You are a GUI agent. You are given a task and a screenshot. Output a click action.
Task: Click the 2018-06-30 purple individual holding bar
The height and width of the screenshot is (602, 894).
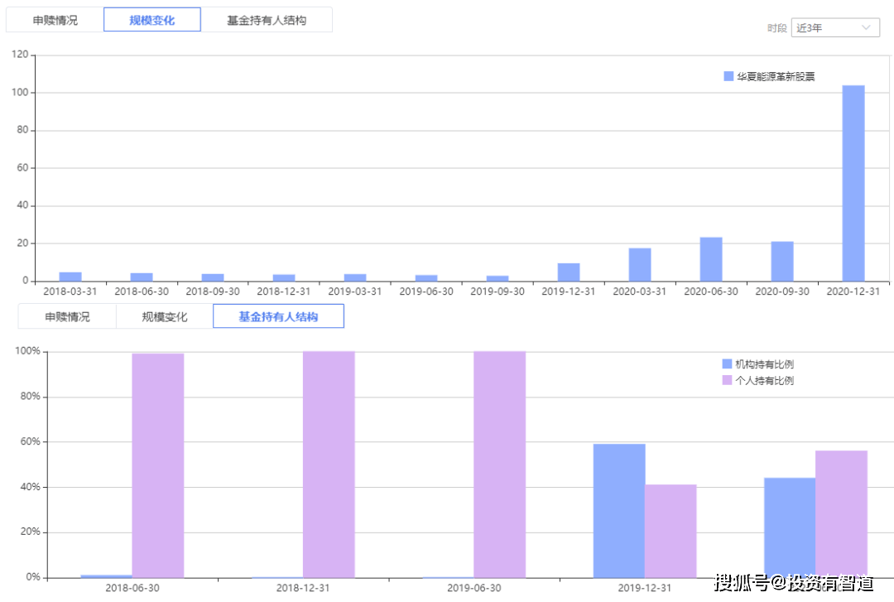pyautogui.click(x=158, y=465)
